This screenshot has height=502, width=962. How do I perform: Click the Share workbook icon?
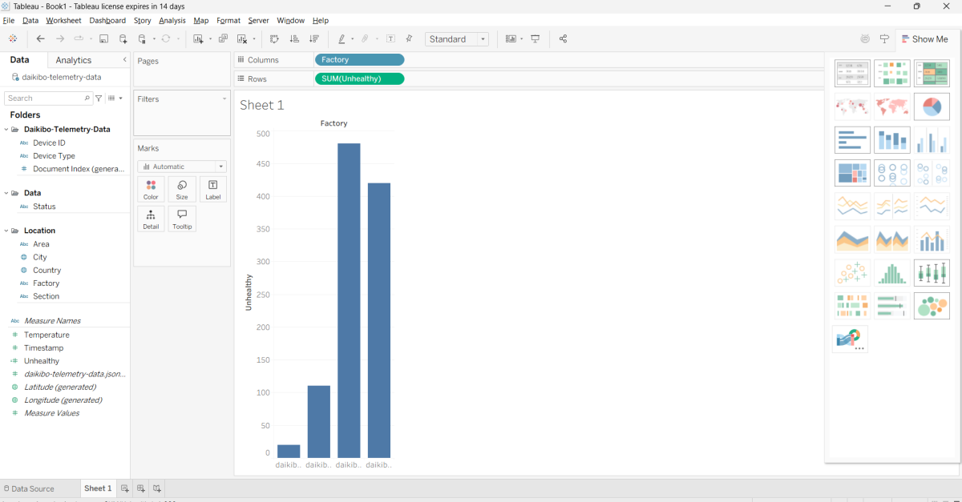(x=563, y=38)
